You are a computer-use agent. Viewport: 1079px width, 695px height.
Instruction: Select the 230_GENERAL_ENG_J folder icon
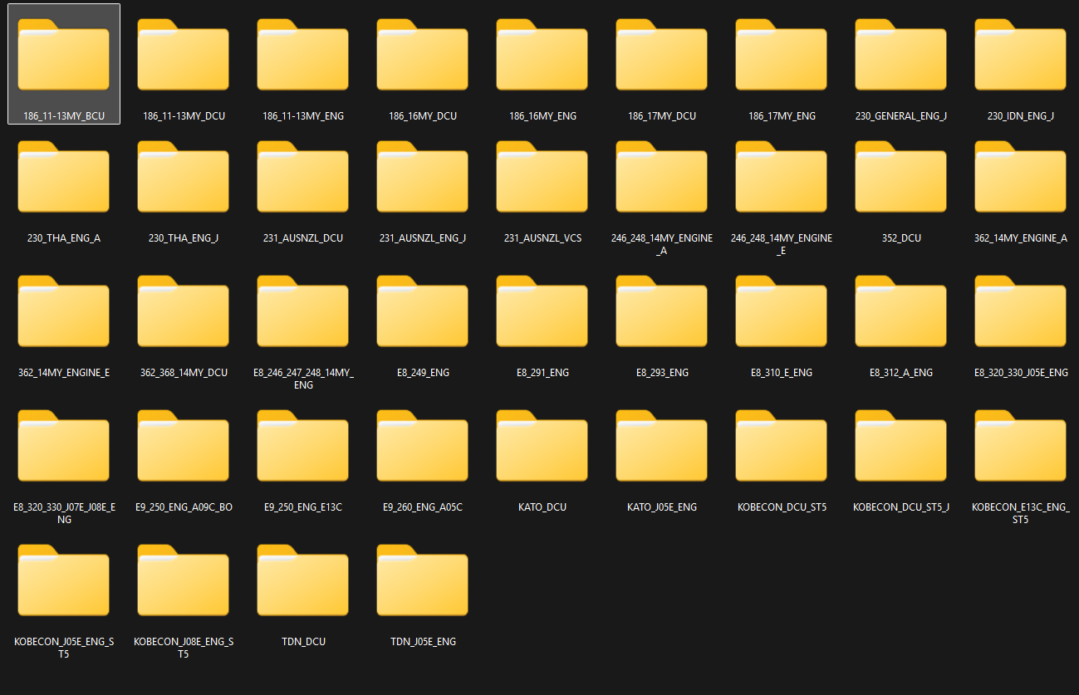900,54
